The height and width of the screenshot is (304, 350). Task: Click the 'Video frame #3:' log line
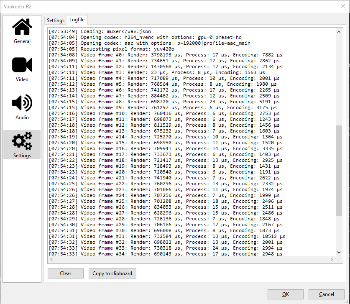[x=157, y=72]
